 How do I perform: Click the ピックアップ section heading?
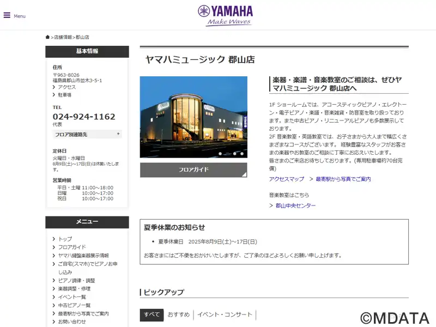tap(164, 292)
